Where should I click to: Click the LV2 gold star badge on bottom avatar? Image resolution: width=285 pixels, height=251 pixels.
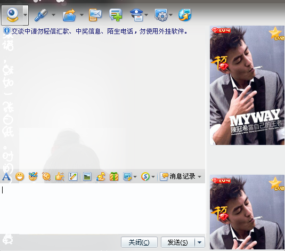coord(276,184)
